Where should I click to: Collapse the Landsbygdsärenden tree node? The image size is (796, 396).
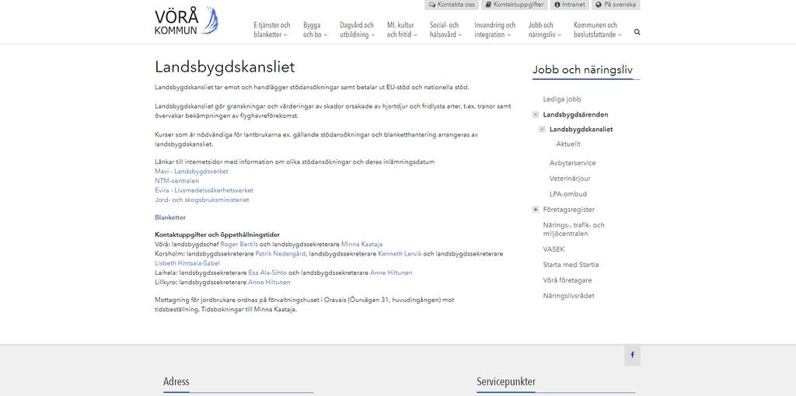536,115
